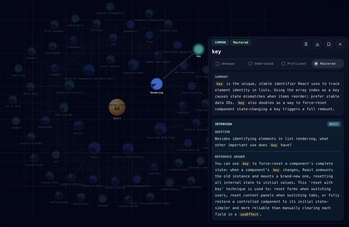This screenshot has width=349, height=227.
Task: Select the useOptimistic node
Action: click(179, 163)
